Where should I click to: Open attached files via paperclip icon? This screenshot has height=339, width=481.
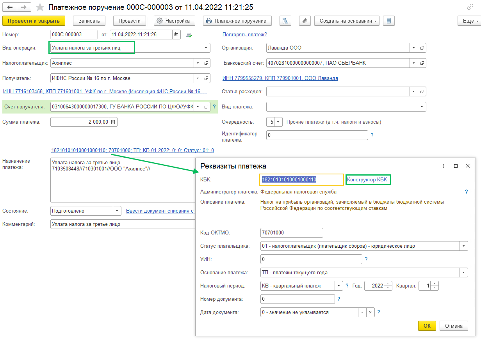[305, 21]
